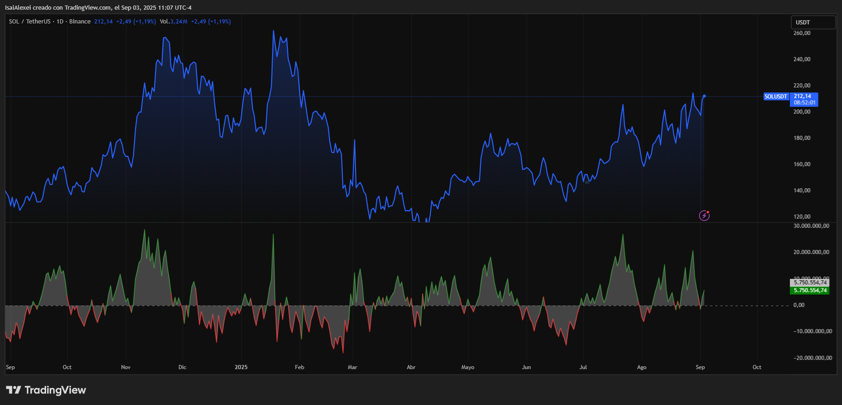This screenshot has height=405, width=842.
Task: Click the 1D interval in the legend
Action: pos(60,22)
